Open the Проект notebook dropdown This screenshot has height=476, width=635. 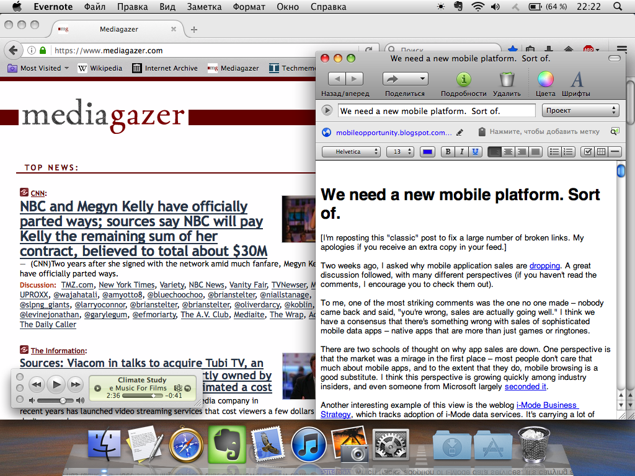[580, 110]
